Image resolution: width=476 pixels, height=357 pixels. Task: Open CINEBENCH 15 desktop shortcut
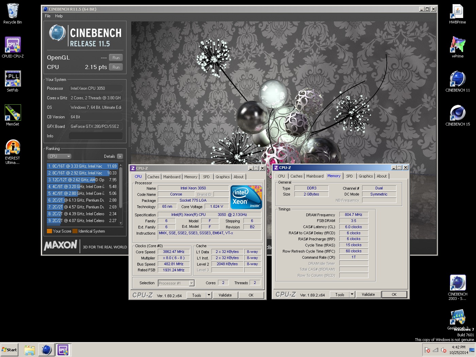458,116
